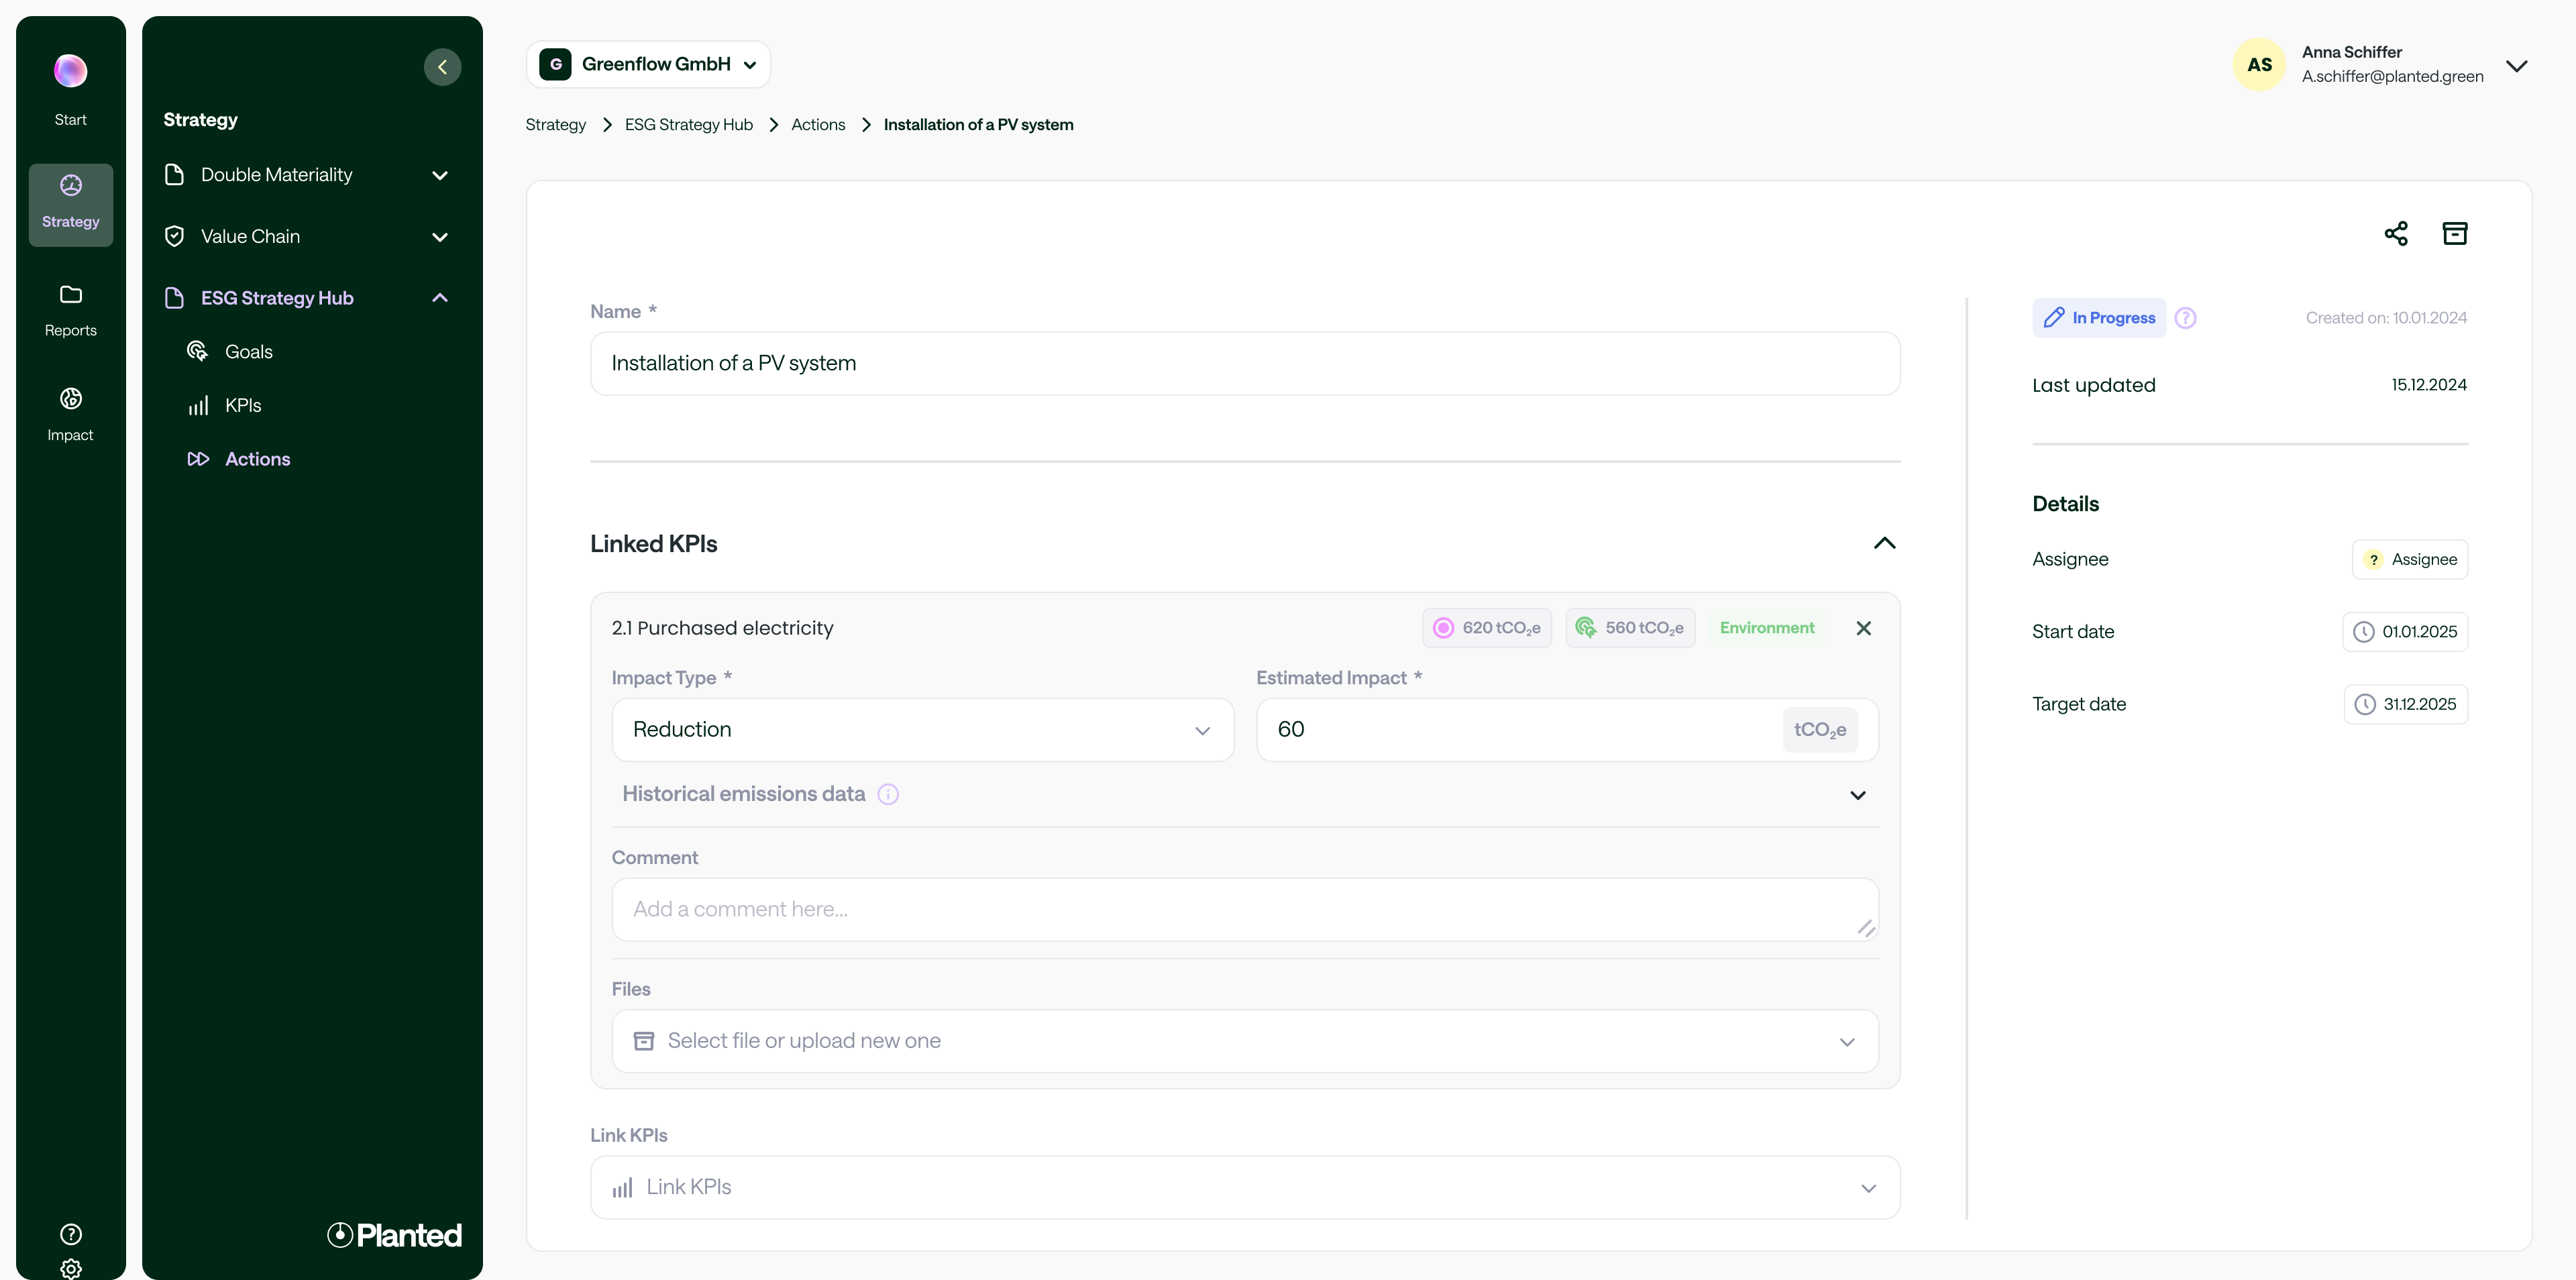Open the Files select or upload dropdown
The width and height of the screenshot is (2576, 1280).
1245,1041
